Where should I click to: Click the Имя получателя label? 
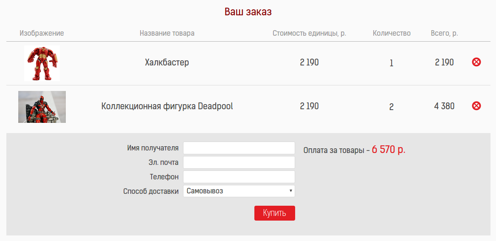click(x=152, y=148)
